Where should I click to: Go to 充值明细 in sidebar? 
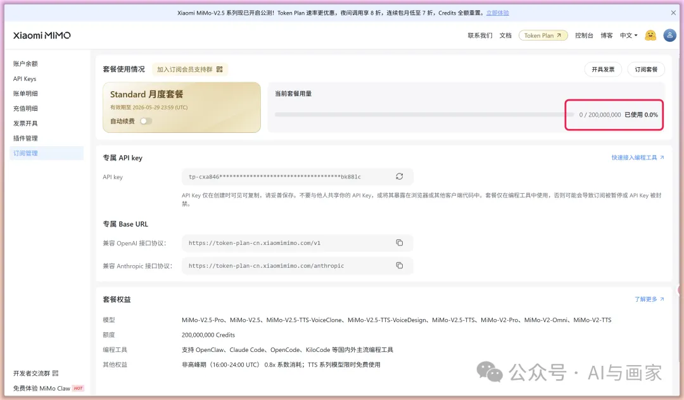[25, 108]
